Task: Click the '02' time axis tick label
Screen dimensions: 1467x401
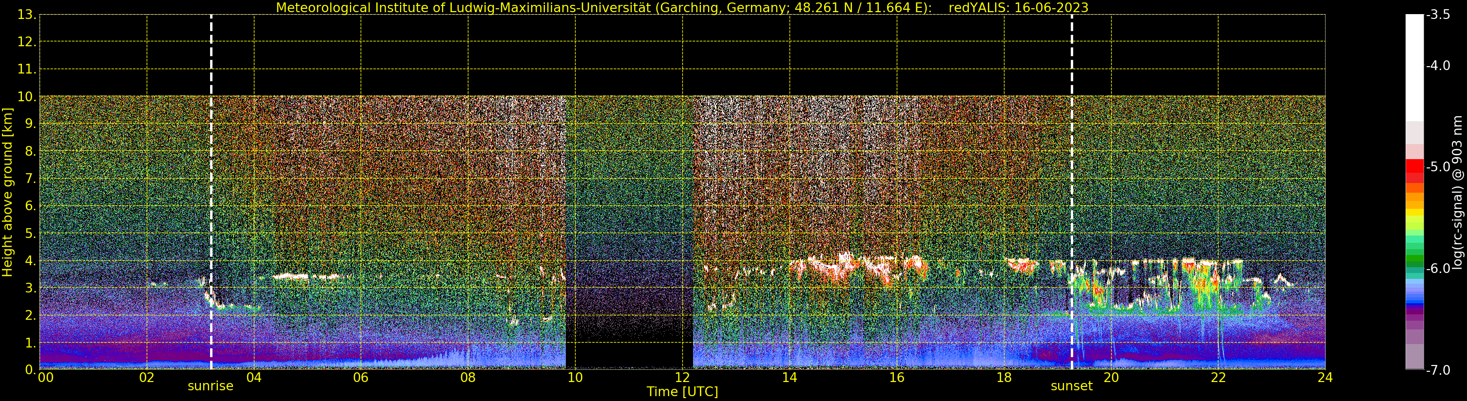Action: pyautogui.click(x=147, y=378)
